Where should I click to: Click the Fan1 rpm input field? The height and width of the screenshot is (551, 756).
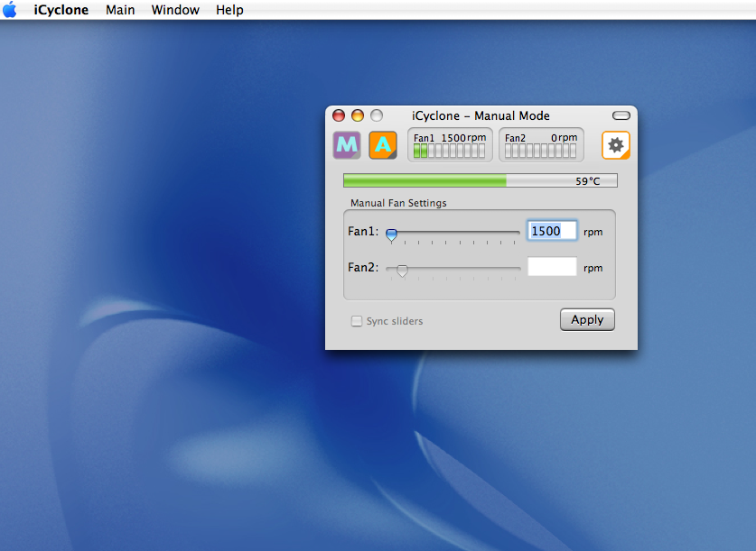[552, 232]
